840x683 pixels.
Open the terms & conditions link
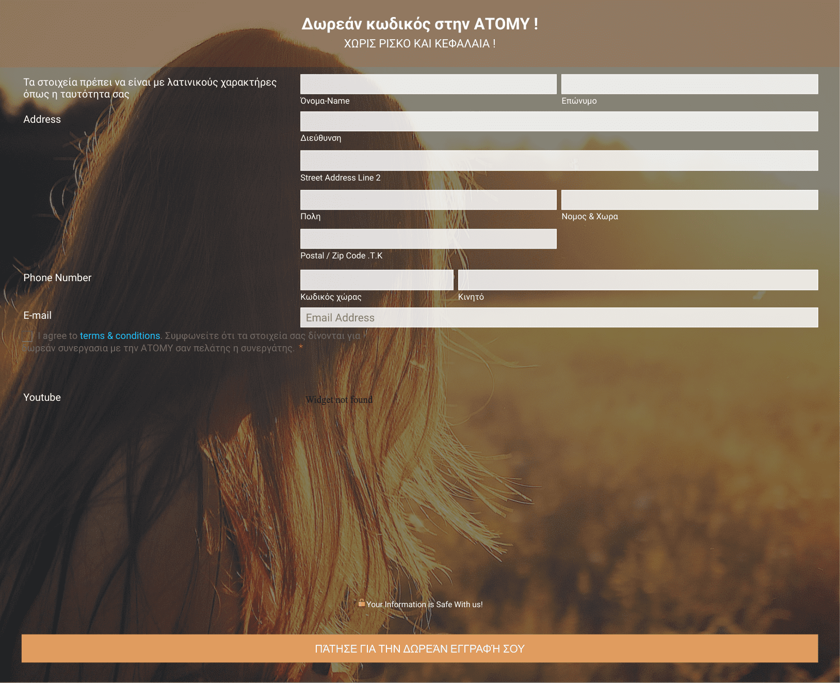pyautogui.click(x=120, y=336)
